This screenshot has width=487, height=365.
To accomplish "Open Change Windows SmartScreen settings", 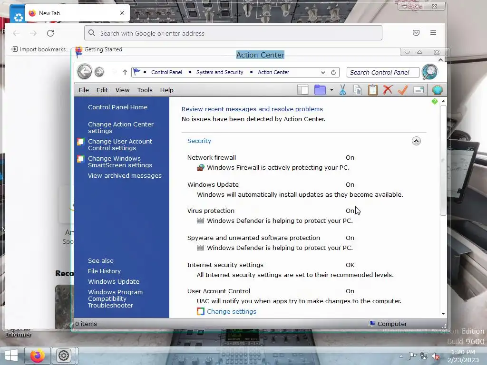I will pyautogui.click(x=120, y=162).
